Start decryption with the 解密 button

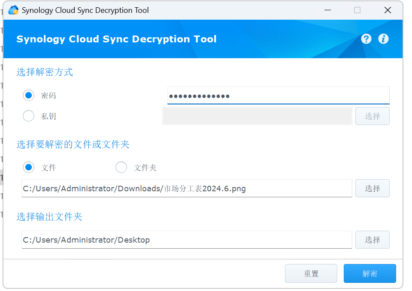[x=370, y=273]
